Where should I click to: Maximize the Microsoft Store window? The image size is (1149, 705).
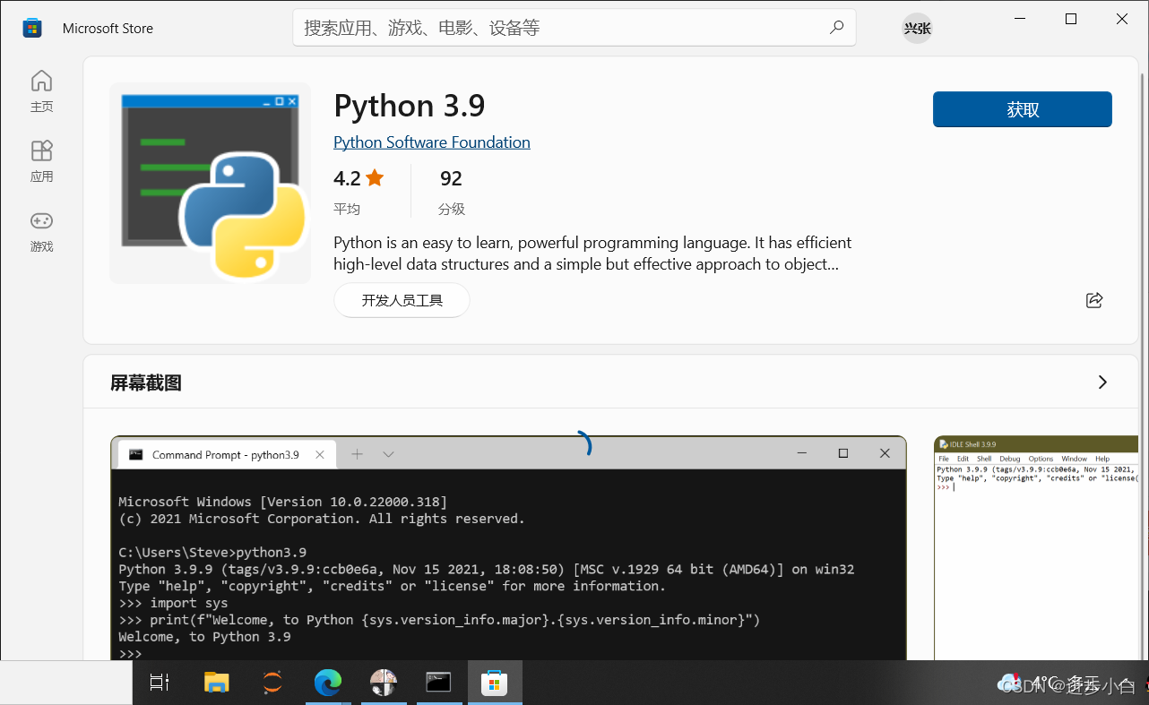click(1071, 19)
